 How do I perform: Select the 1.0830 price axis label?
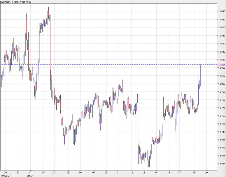[222, 60]
